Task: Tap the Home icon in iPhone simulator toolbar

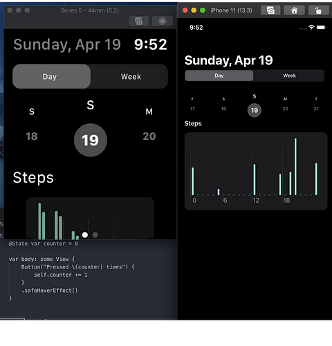Action: [294, 10]
